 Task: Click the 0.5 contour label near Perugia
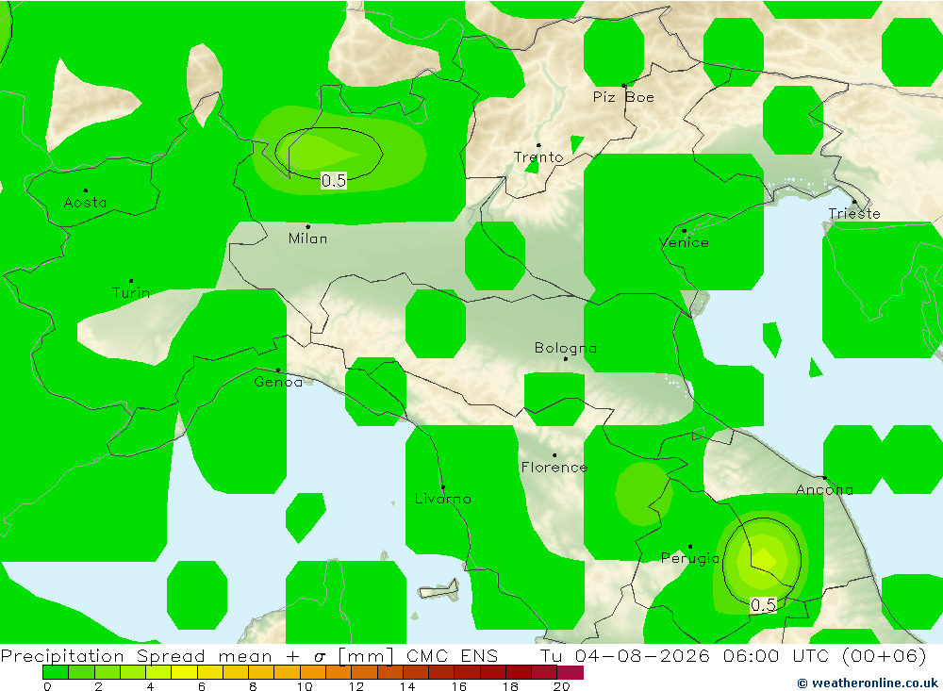[x=764, y=605]
